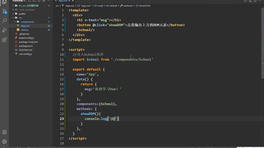264x148 pixels.
Task: Click the icon beside package.json
Action: [x=16, y=46]
